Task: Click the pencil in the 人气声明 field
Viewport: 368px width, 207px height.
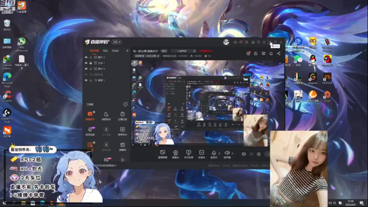Action: [194, 51]
